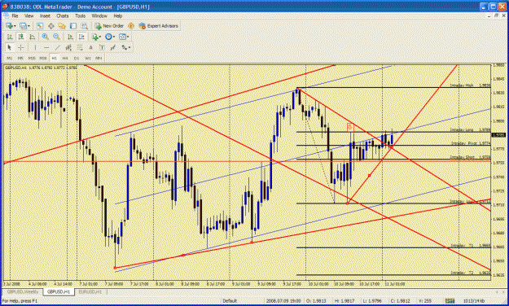509x306 pixels.
Task: Select the Vertical Line tool
Action: (x=35, y=47)
